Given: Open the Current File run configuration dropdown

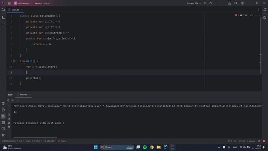Looking at the screenshot, I should coord(193,3).
